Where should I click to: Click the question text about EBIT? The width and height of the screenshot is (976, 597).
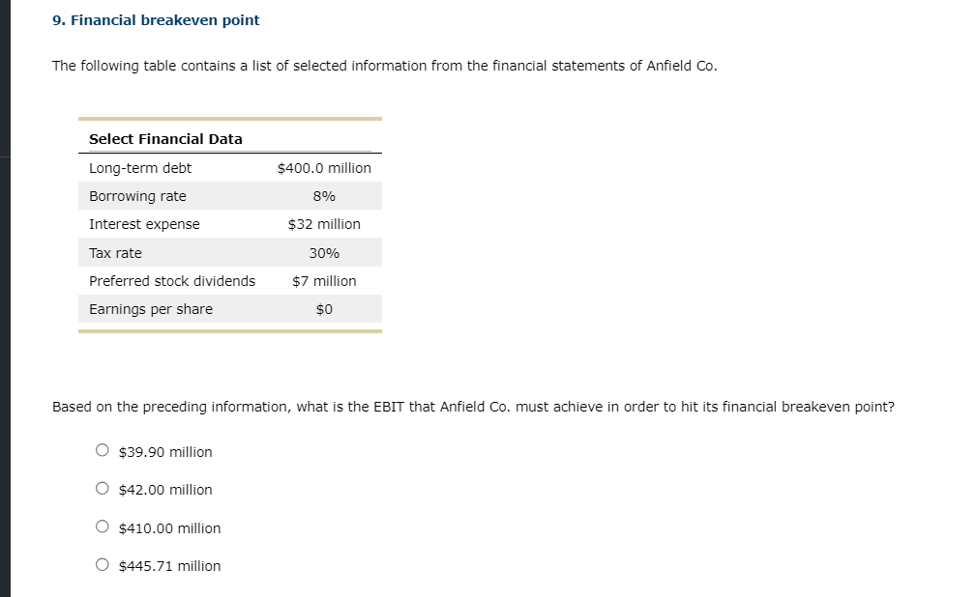(473, 407)
